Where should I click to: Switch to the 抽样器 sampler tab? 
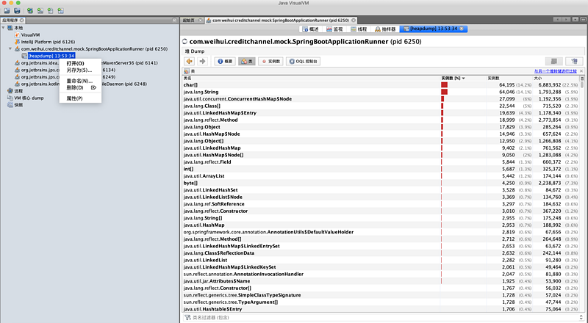pyautogui.click(x=385, y=29)
